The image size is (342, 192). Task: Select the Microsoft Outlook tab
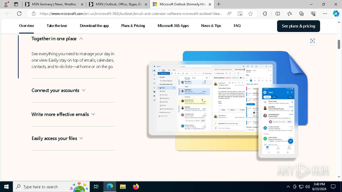182,4
